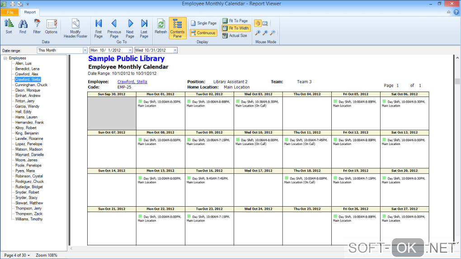
Task: Open the end date picker dropdown
Action: (x=175, y=50)
